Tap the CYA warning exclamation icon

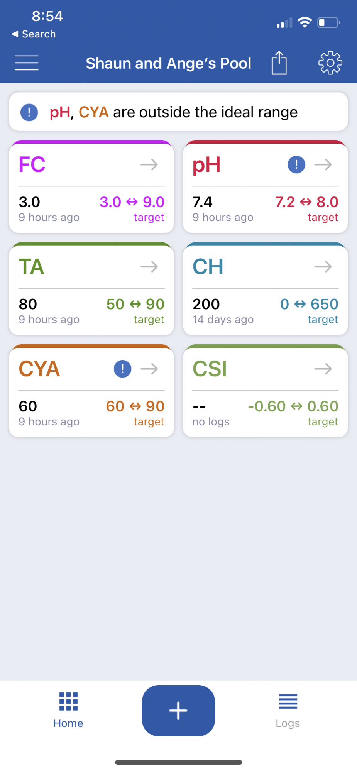click(x=122, y=369)
